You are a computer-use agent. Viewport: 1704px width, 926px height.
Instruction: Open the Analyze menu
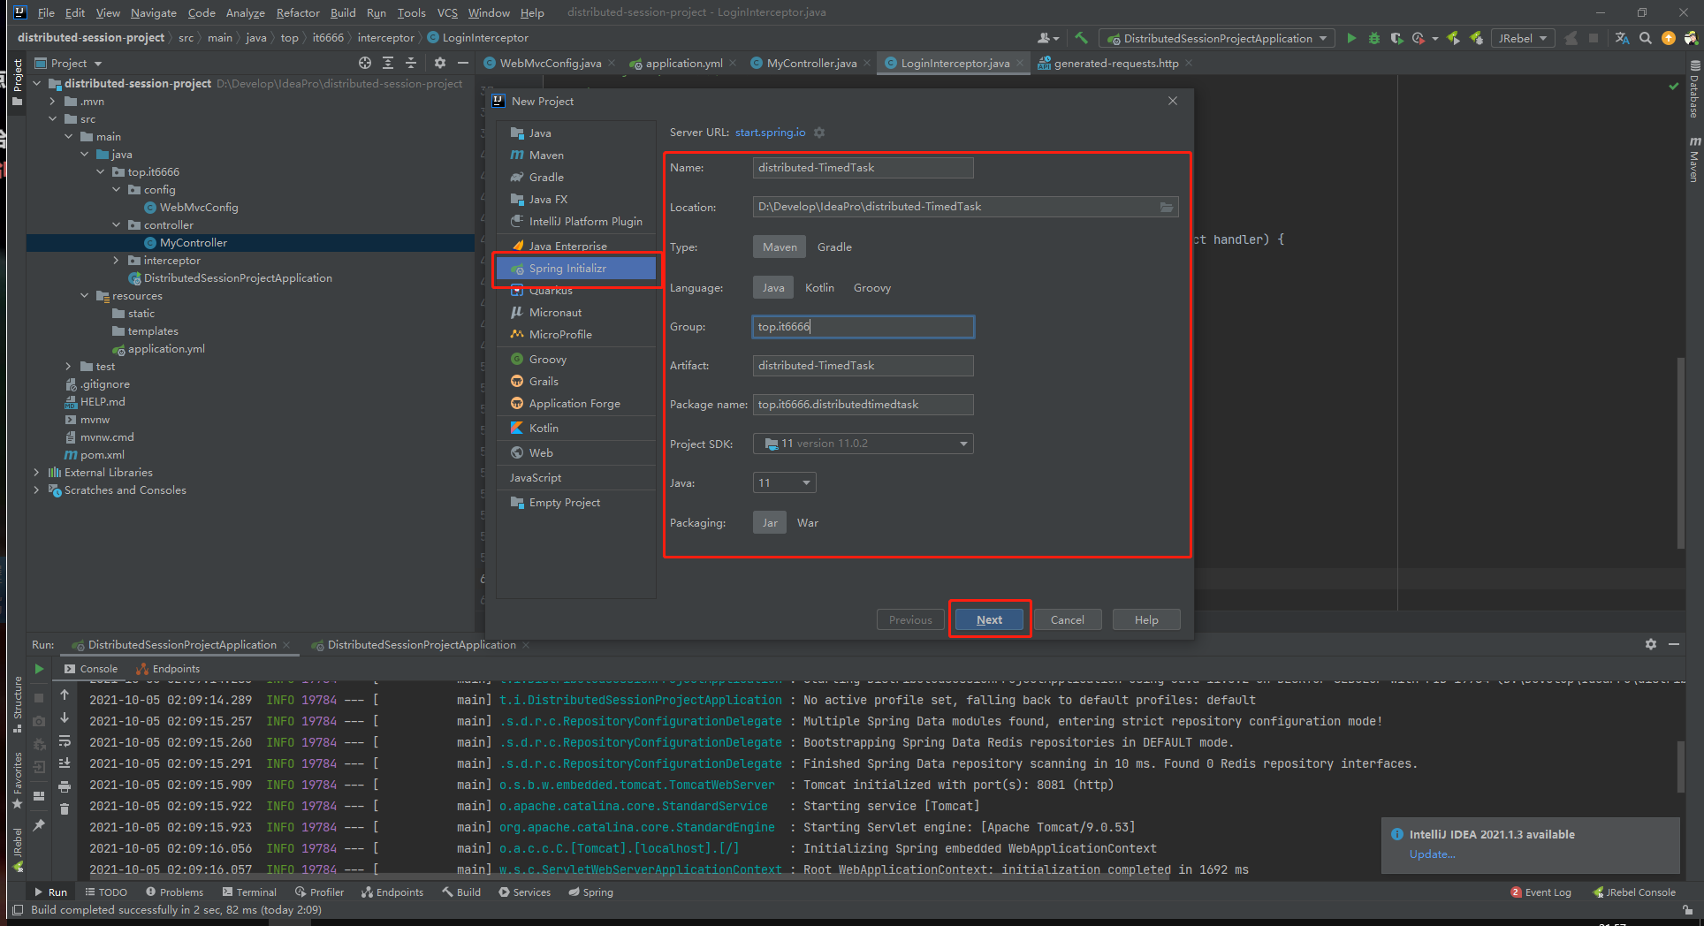pos(245,12)
